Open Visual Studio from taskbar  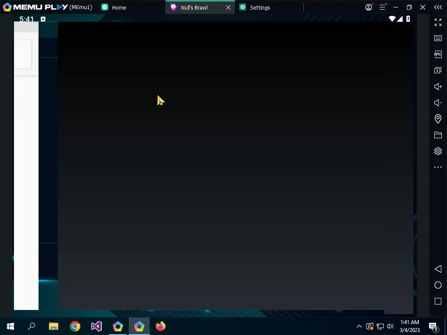[x=96, y=326]
